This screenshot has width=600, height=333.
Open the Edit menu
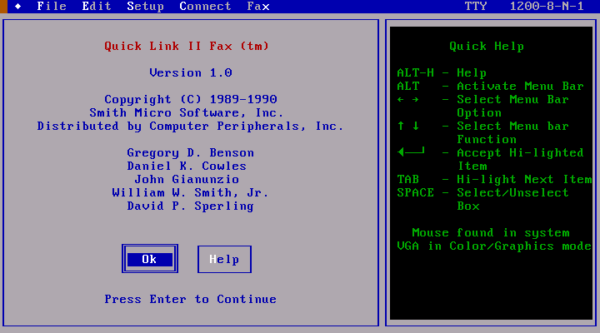click(x=97, y=6)
